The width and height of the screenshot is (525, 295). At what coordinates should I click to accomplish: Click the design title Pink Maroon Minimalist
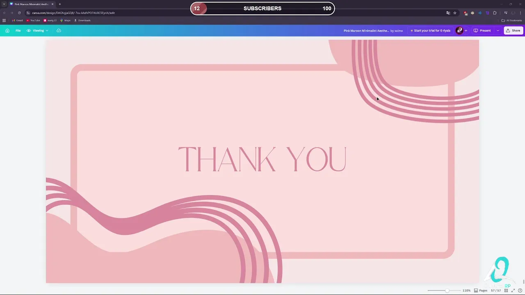366,31
